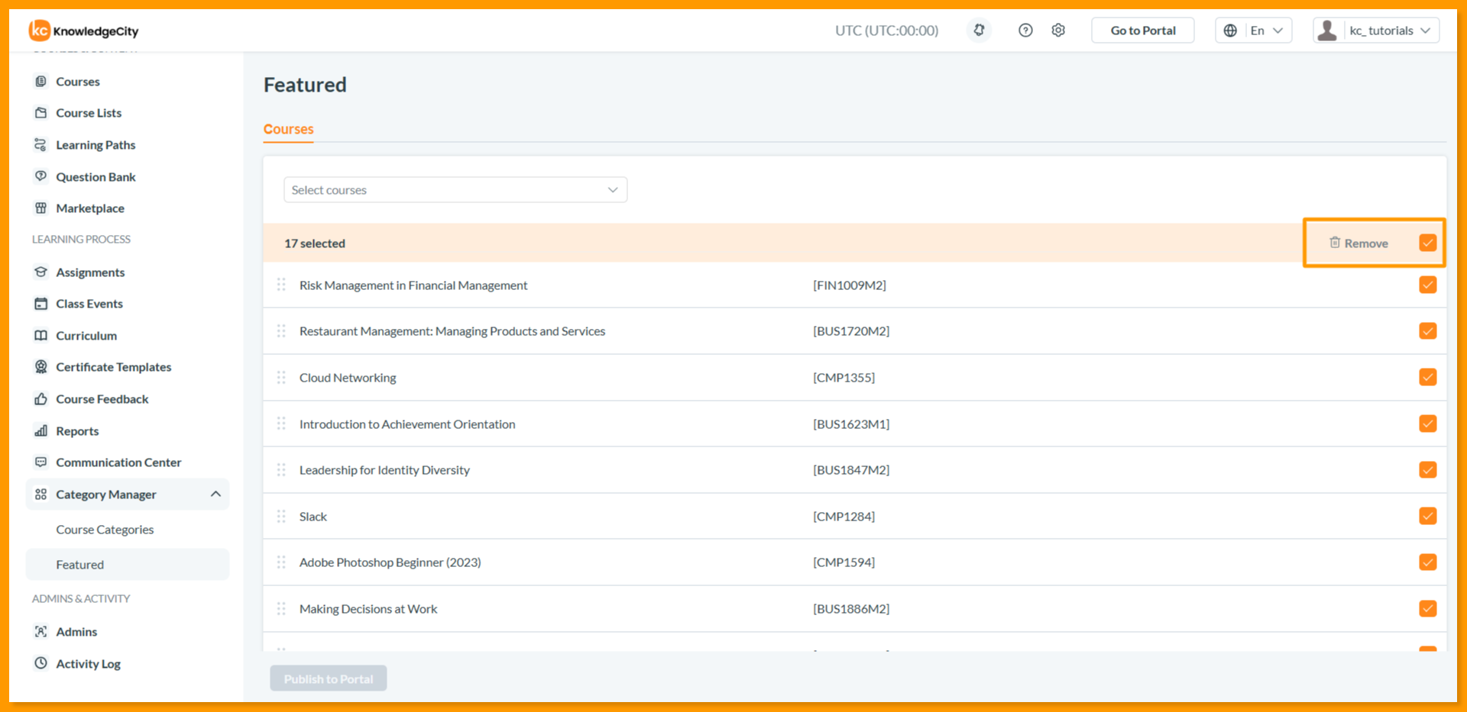Open the help question mark icon
This screenshot has width=1467, height=712.
(1025, 31)
